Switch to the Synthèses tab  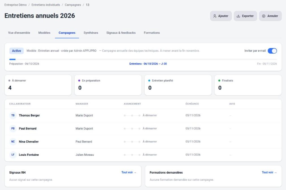91,33
